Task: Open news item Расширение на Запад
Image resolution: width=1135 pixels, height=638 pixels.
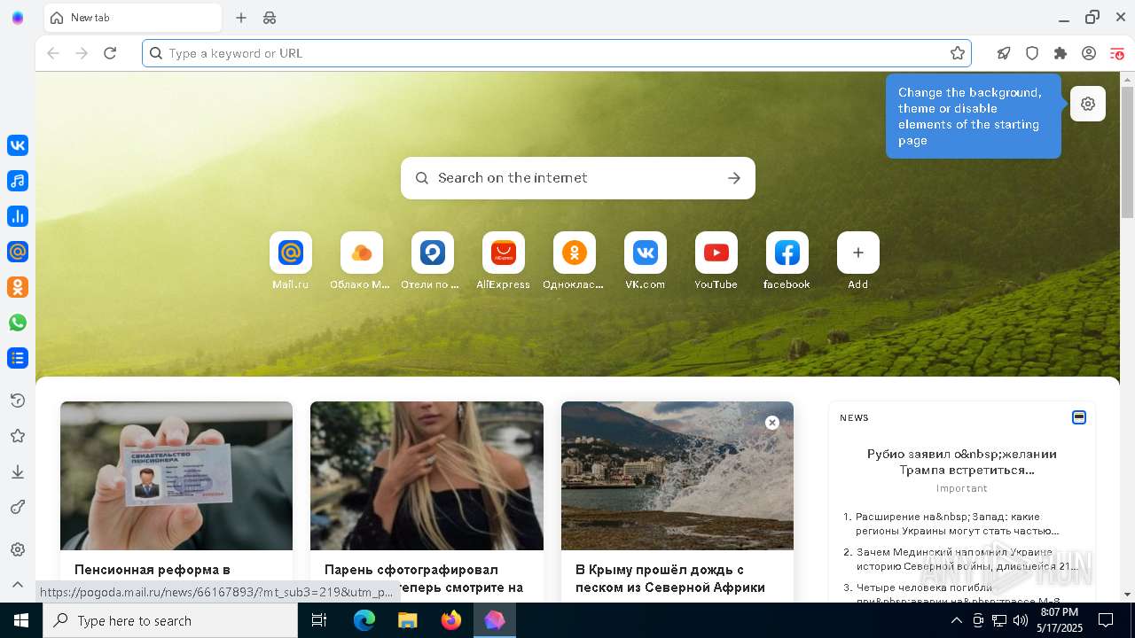Action: [x=958, y=524]
